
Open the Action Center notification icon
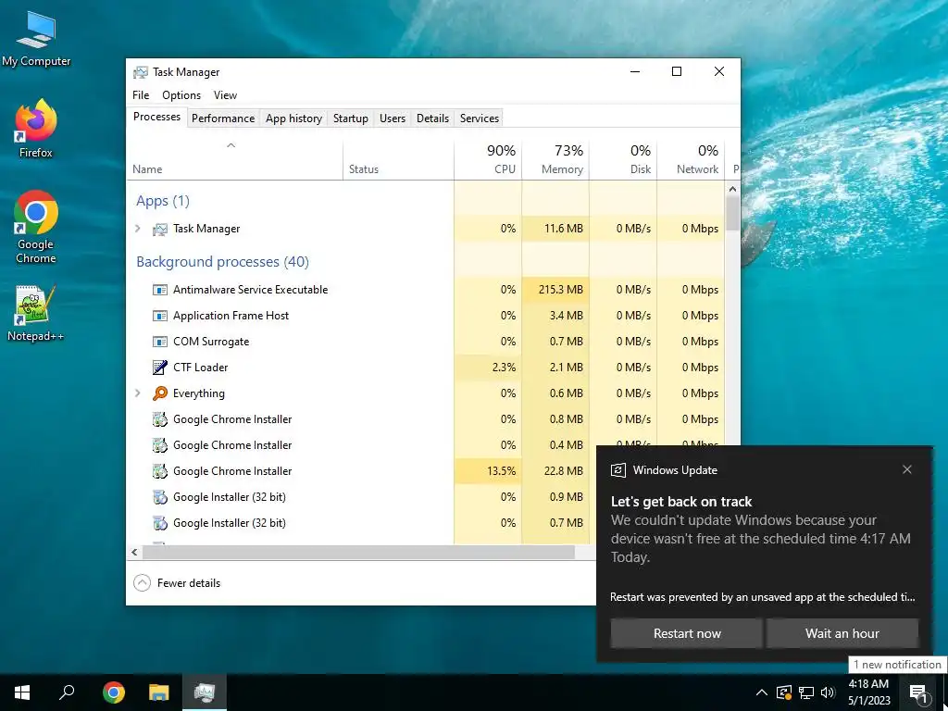click(x=919, y=692)
